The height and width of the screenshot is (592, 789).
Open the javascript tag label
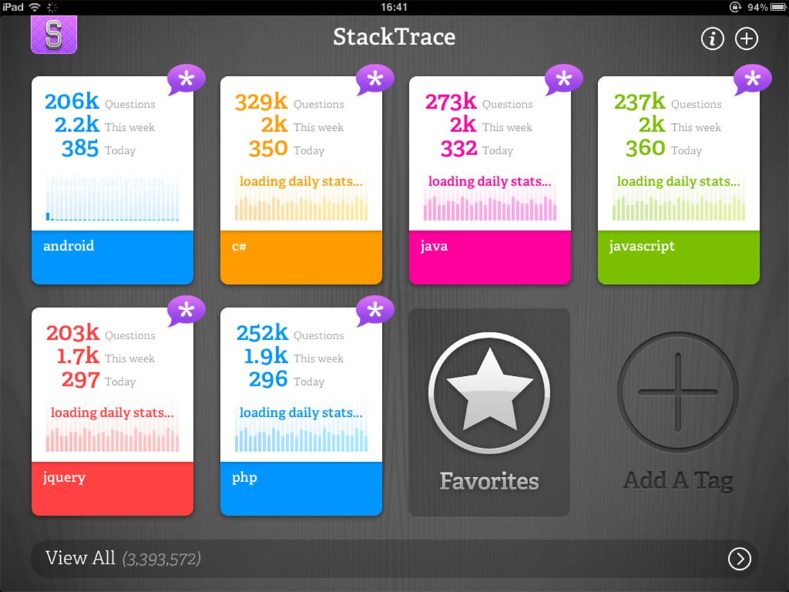642,246
